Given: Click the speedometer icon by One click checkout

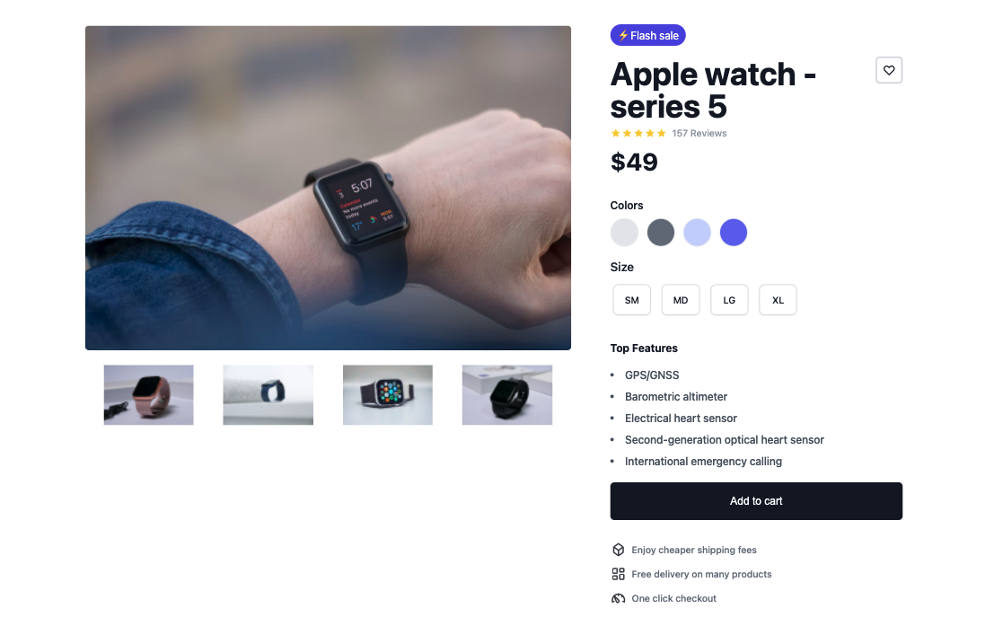Looking at the screenshot, I should tap(618, 598).
